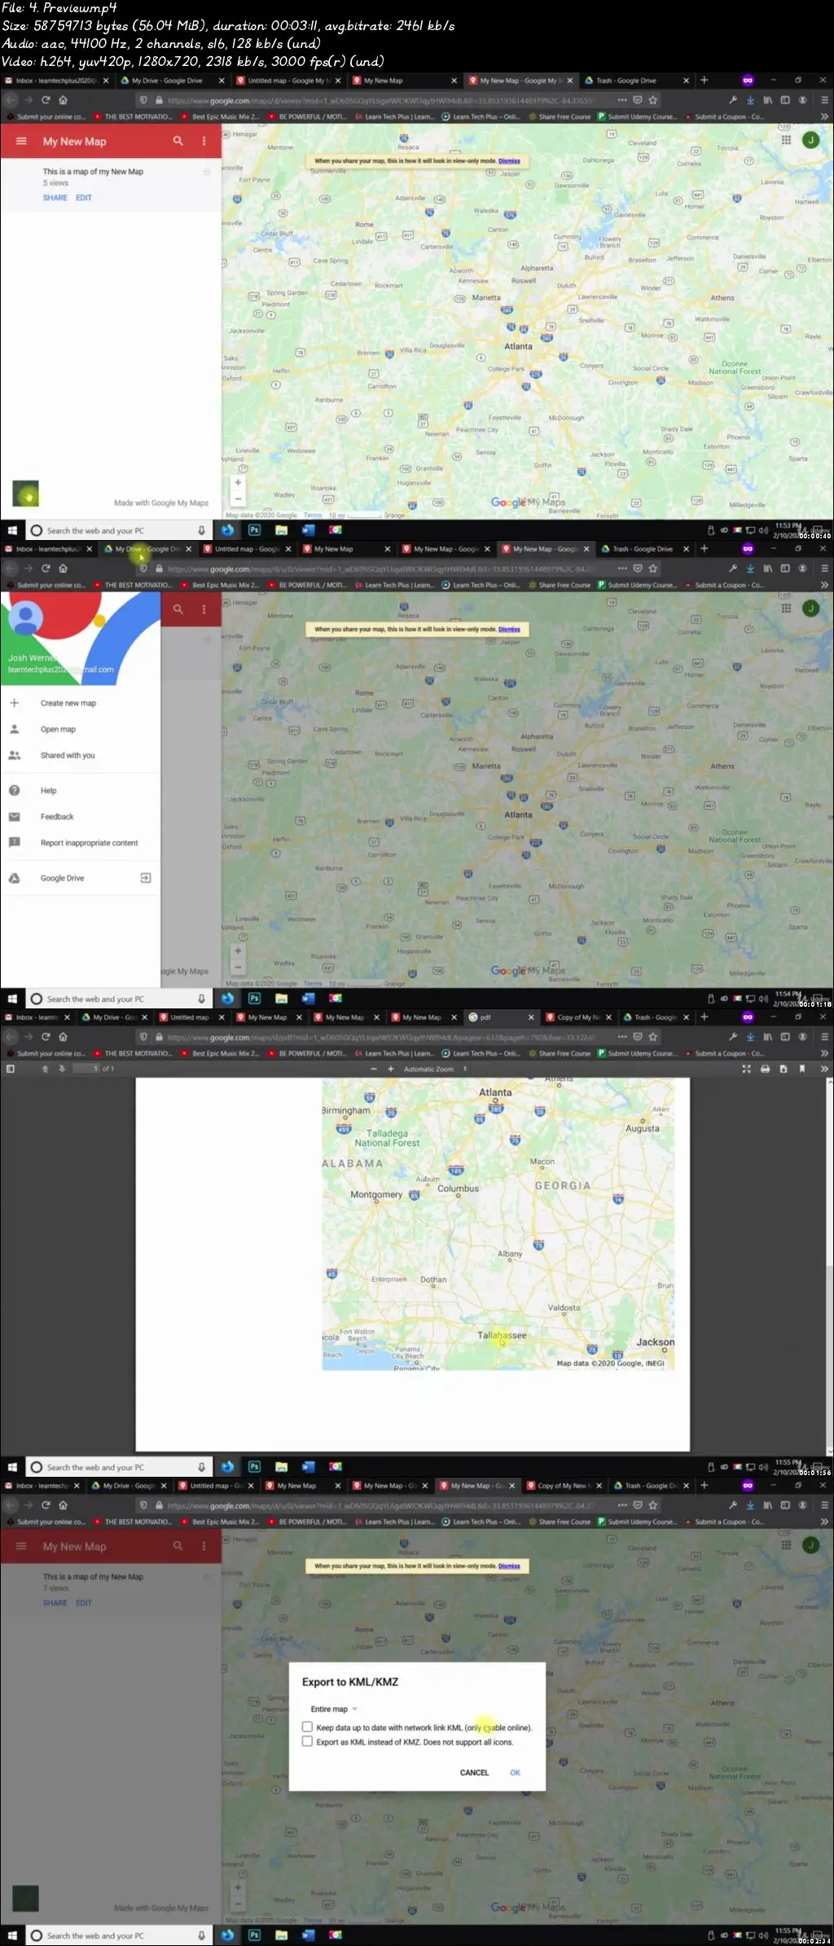Open Photoshop from the taskbar in top frame
This screenshot has height=1946, width=834.
coord(254,530)
